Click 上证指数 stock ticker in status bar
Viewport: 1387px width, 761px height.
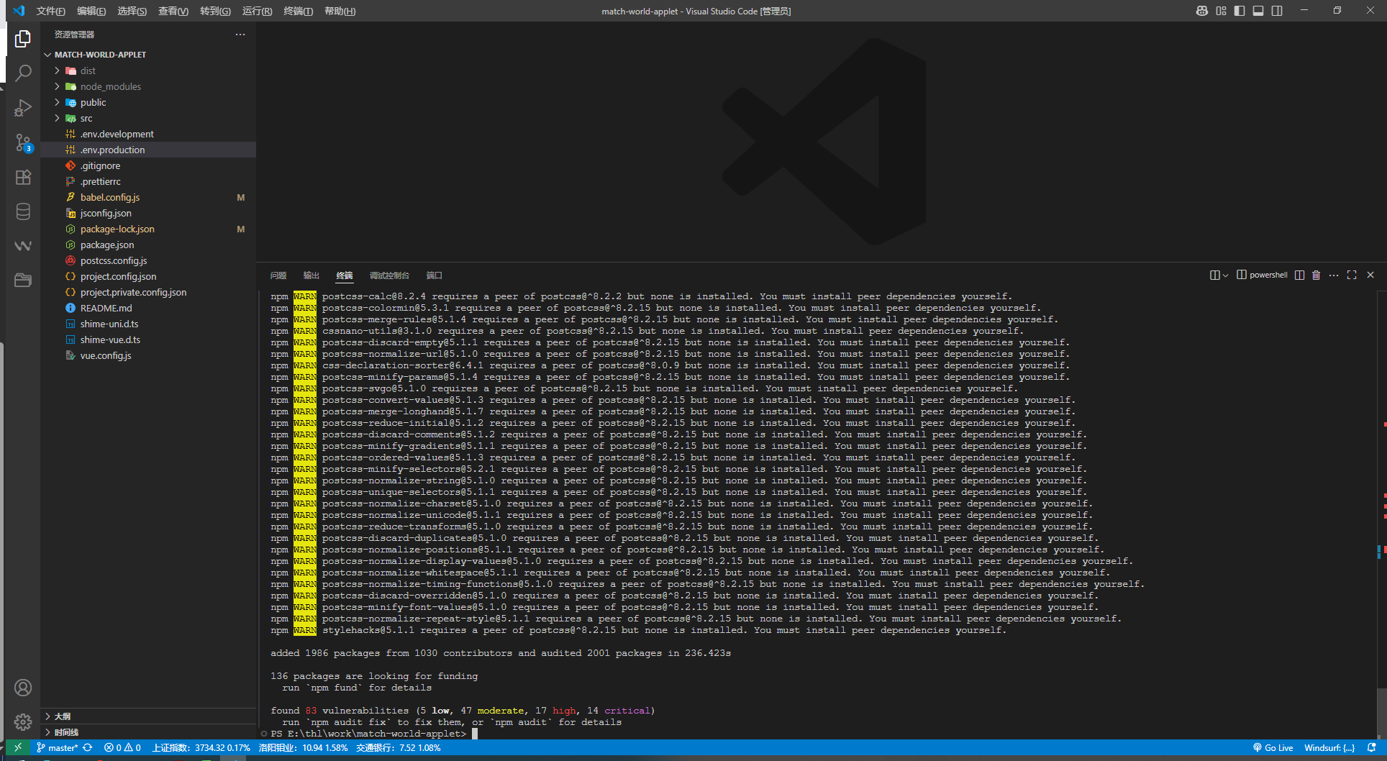coord(201,747)
